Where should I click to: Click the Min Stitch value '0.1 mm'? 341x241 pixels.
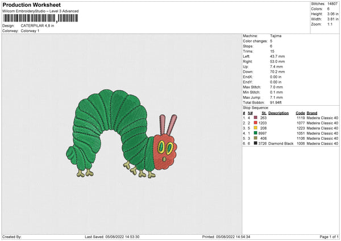(x=276, y=93)
